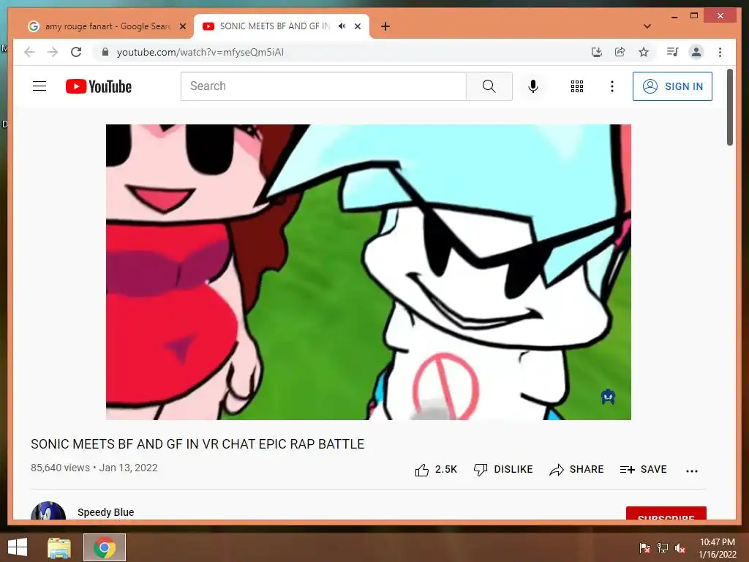Close the YouTube video tab

tap(357, 27)
